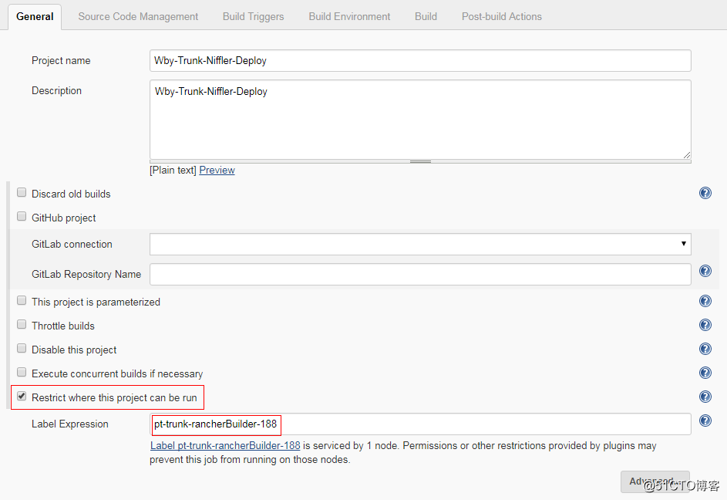727x500 pixels.
Task: Open the GitLab connection dropdown
Action: coord(420,244)
